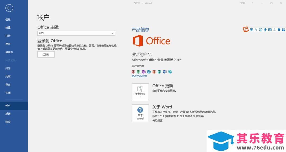Click Microsoft Office 专业增强版 2016 text

click(157, 60)
